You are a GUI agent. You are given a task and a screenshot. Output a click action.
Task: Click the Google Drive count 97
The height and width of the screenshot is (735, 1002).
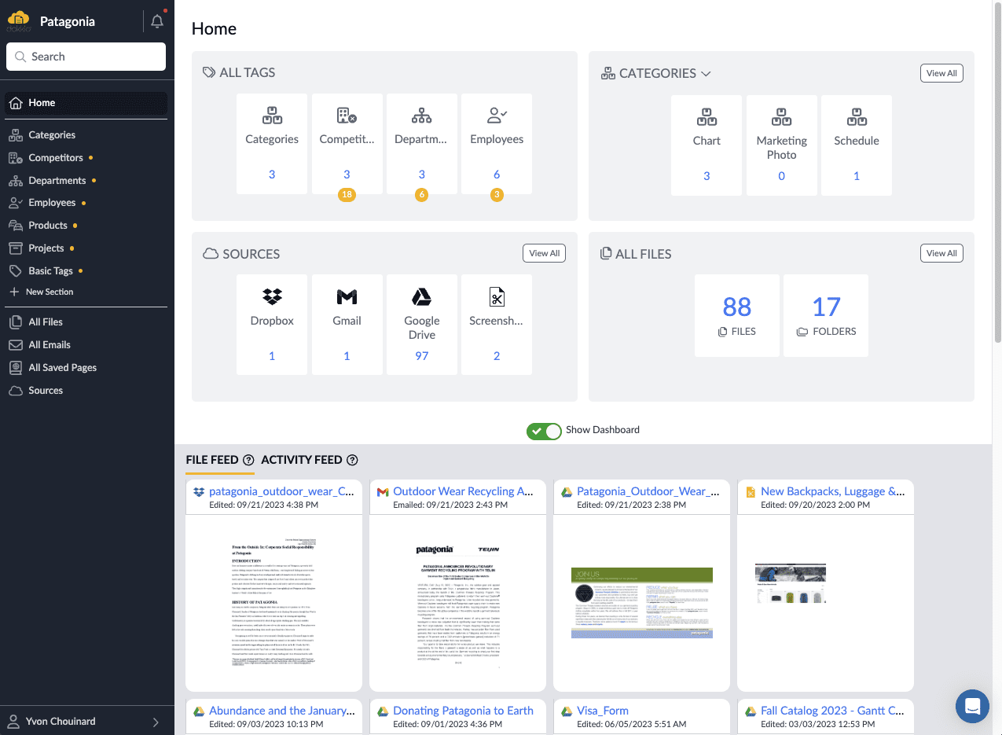click(x=422, y=356)
